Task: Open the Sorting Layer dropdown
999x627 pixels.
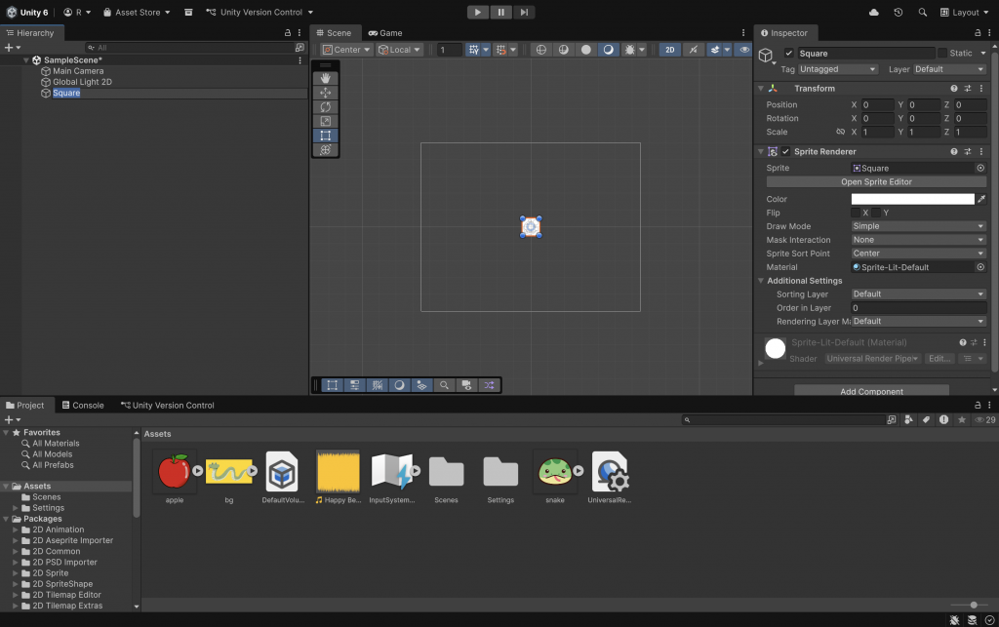Action: [918, 294]
